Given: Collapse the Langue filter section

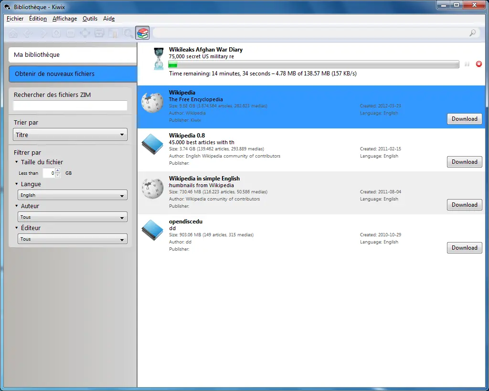Looking at the screenshot, I should point(17,184).
